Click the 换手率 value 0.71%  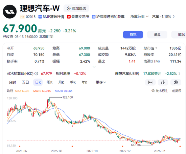[40, 61]
